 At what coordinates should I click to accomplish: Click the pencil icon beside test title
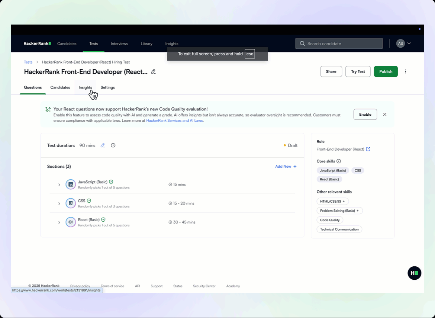(153, 71)
